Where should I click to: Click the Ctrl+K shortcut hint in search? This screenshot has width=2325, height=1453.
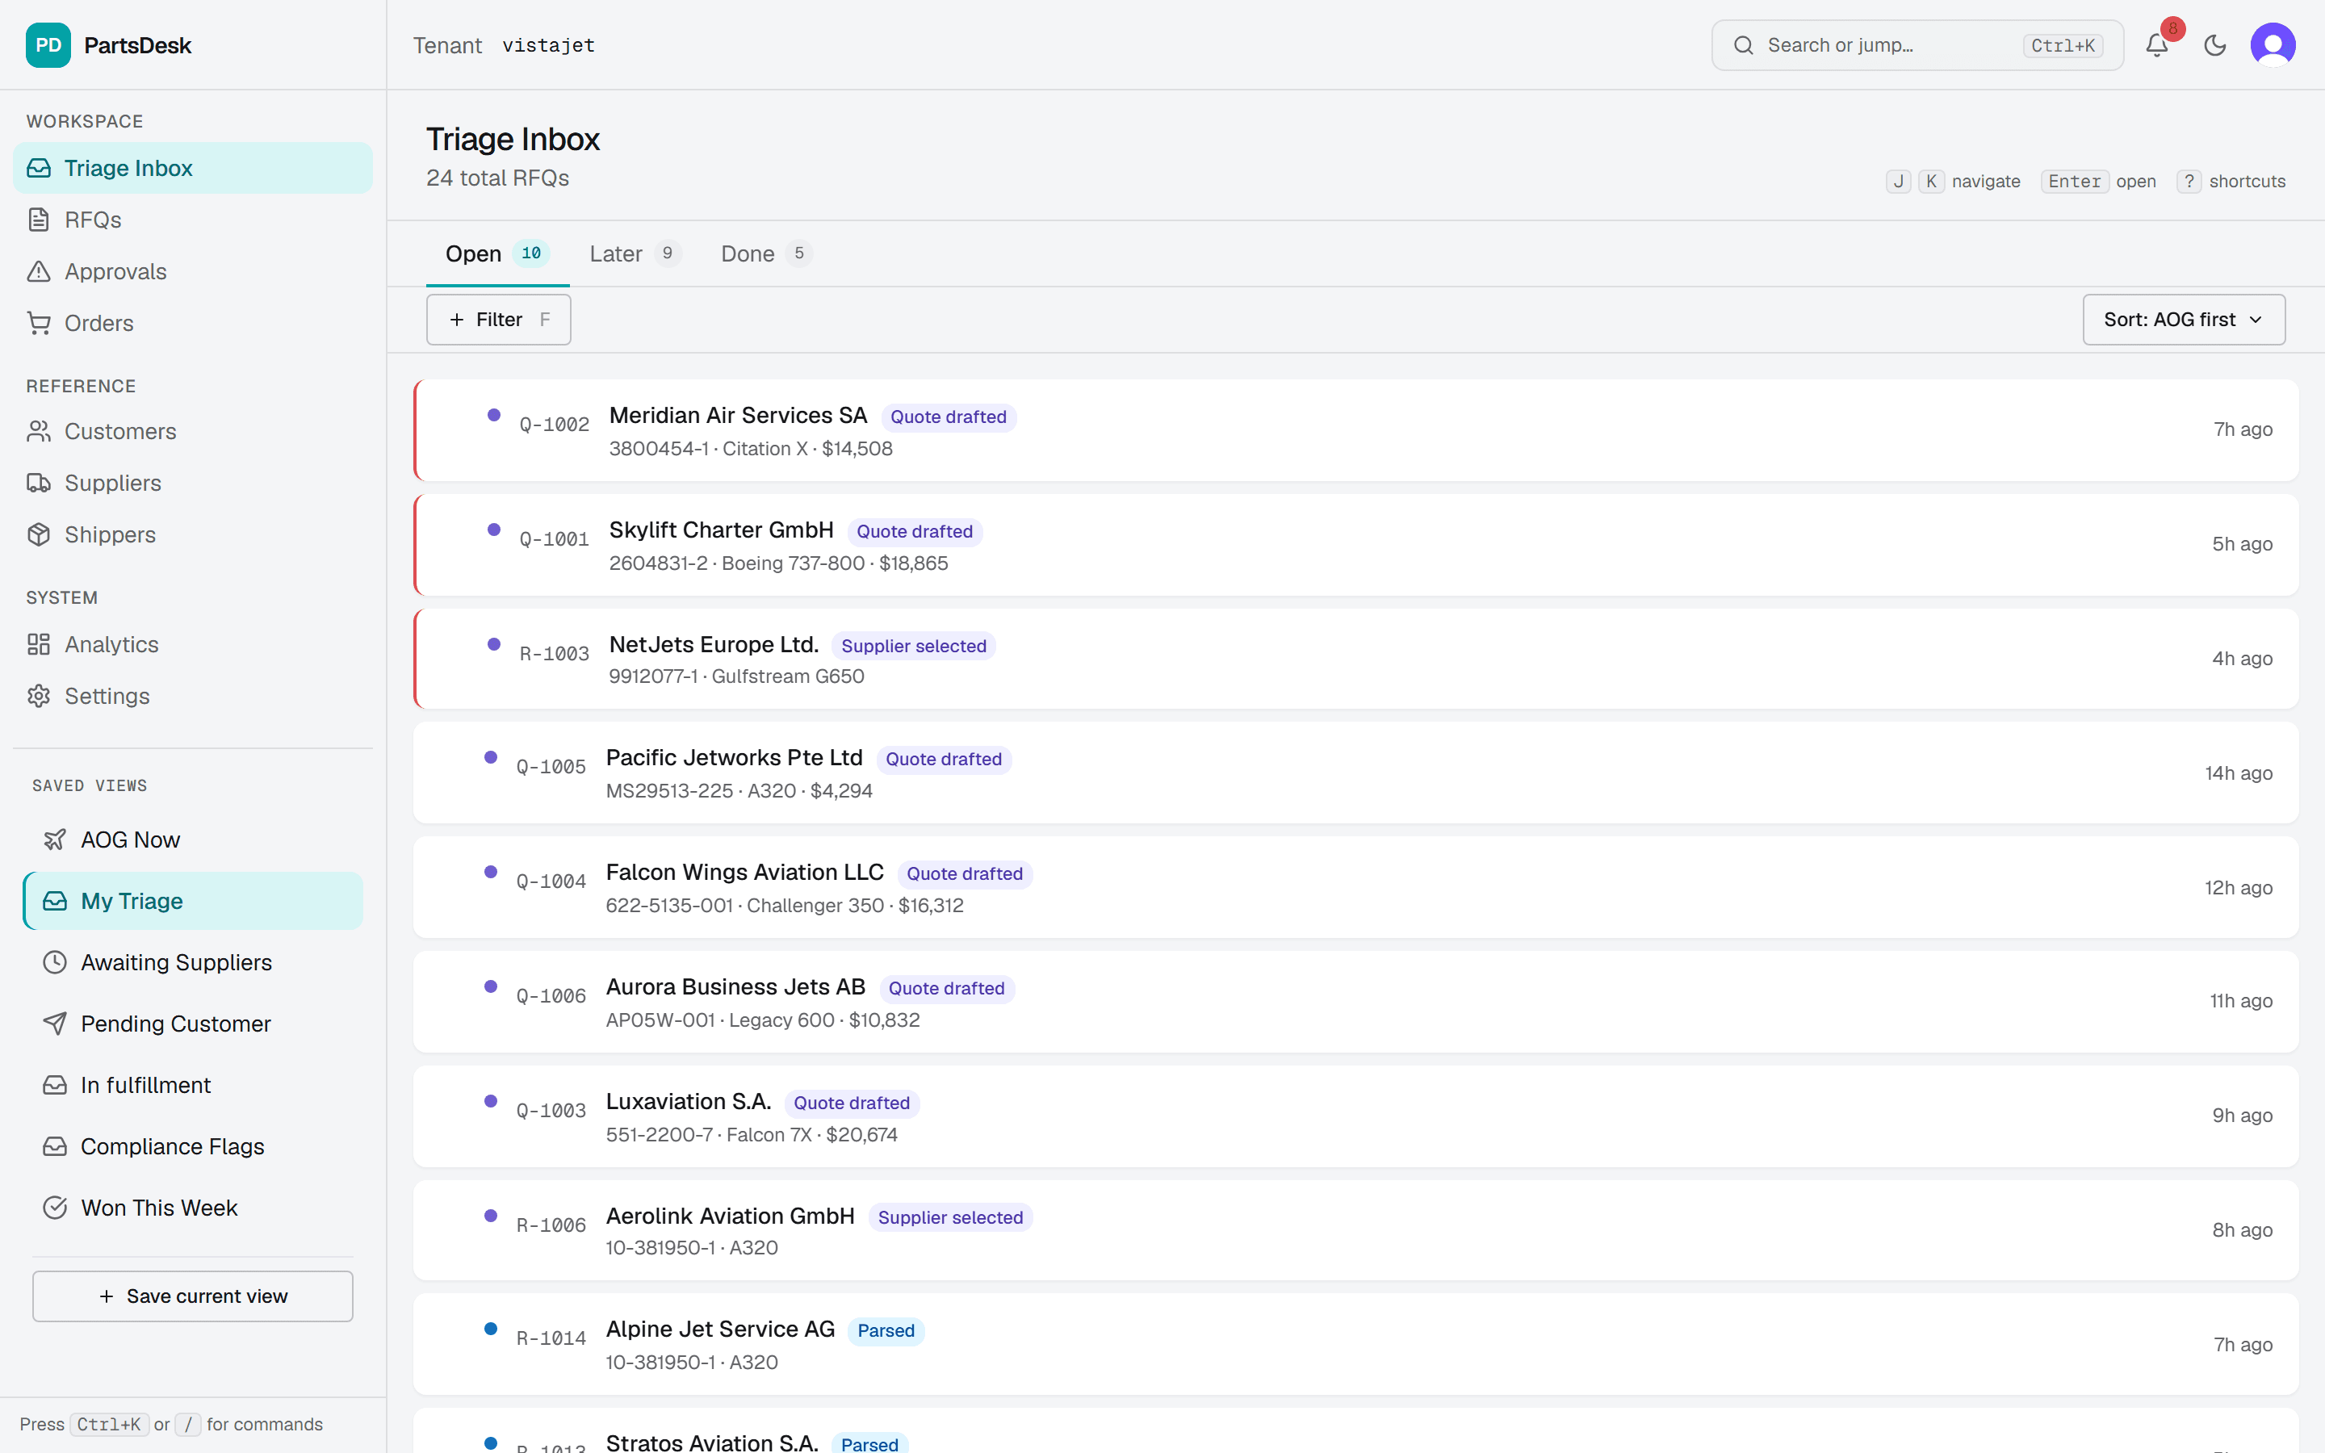pyautogui.click(x=2063, y=45)
